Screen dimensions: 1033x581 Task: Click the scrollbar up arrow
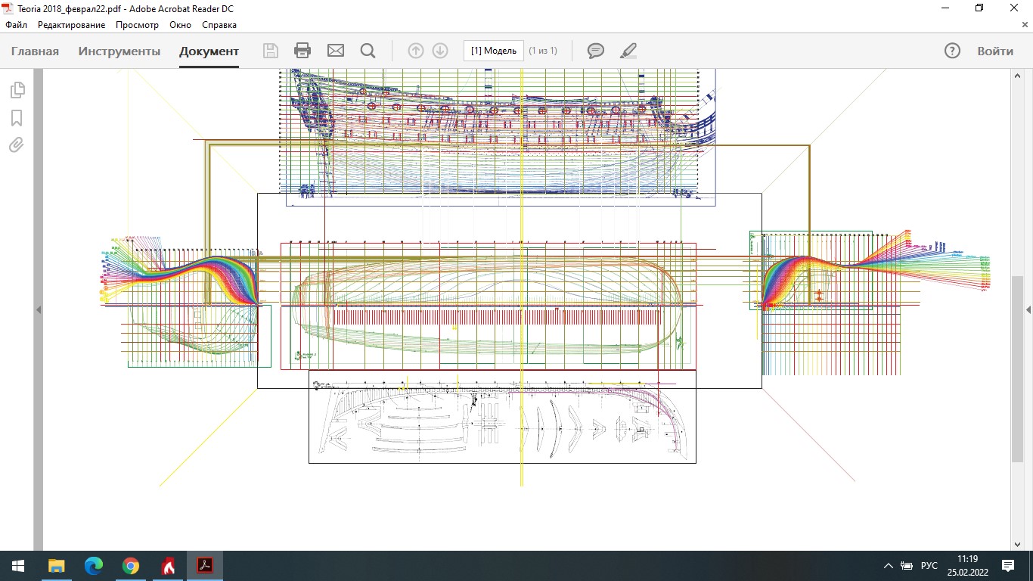(1017, 75)
